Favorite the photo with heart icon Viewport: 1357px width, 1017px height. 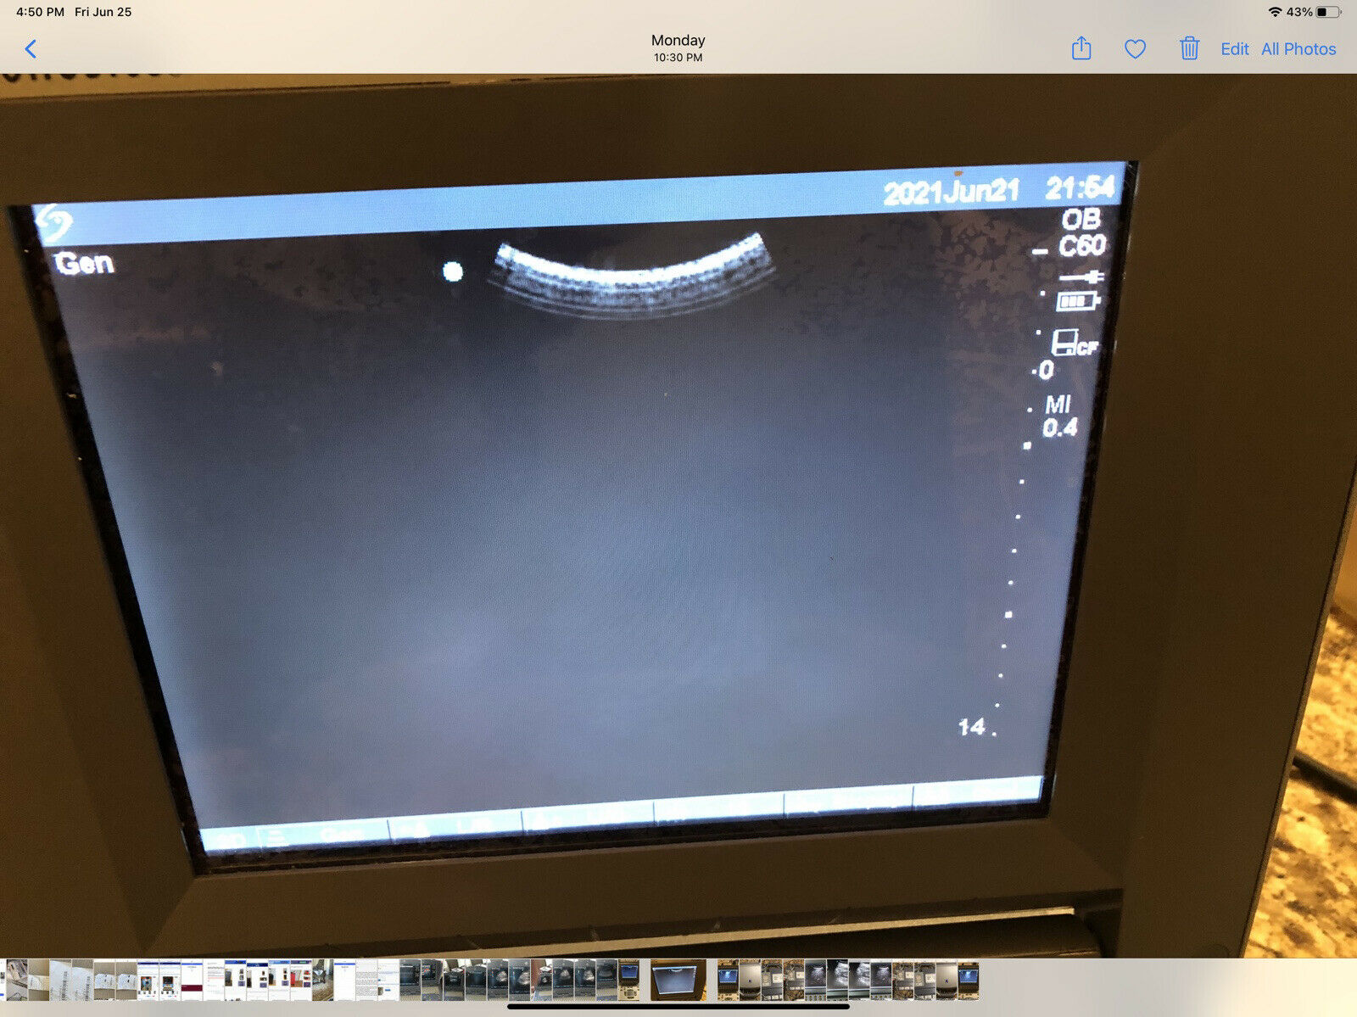1135,49
